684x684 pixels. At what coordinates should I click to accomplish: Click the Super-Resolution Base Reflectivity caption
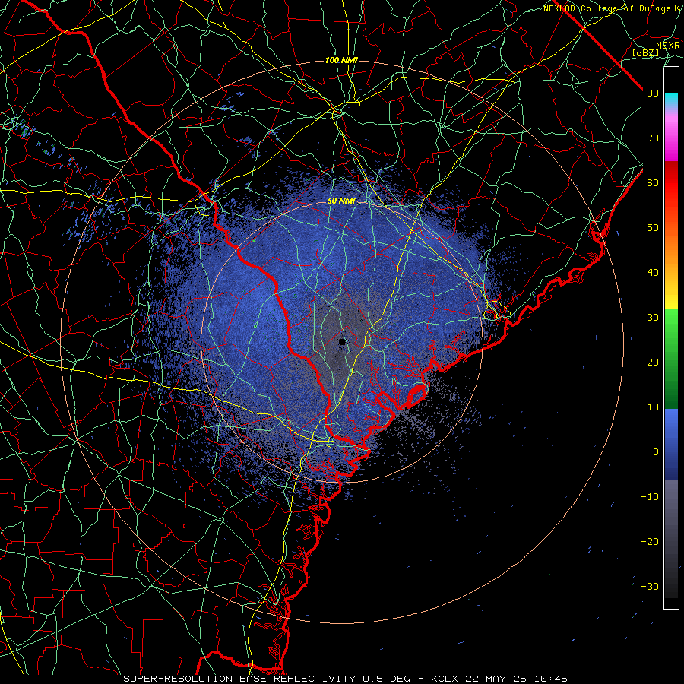click(x=267, y=679)
